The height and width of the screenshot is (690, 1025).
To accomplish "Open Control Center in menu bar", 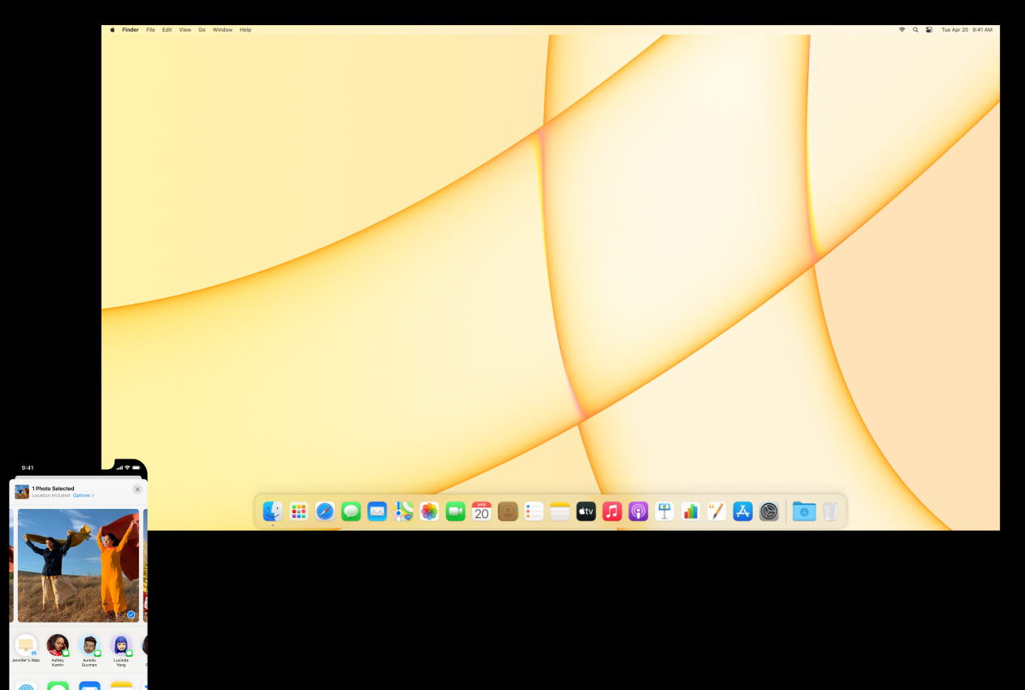I will point(928,30).
